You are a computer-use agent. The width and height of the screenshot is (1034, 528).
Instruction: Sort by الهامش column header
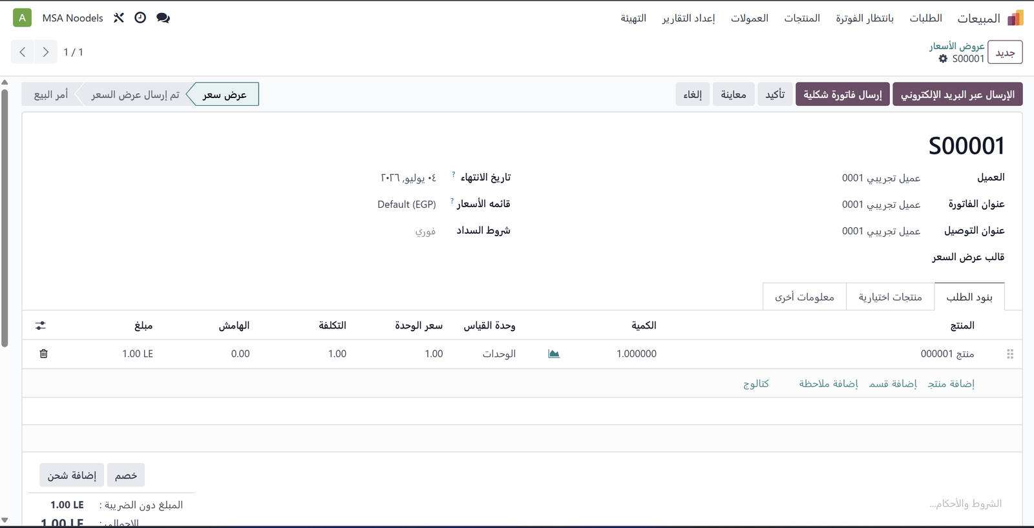[234, 325]
